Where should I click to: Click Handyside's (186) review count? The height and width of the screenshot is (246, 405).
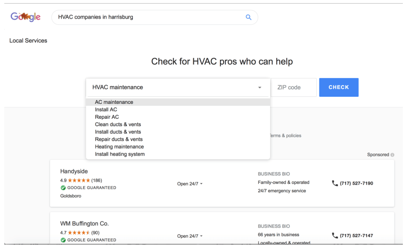[x=97, y=180]
